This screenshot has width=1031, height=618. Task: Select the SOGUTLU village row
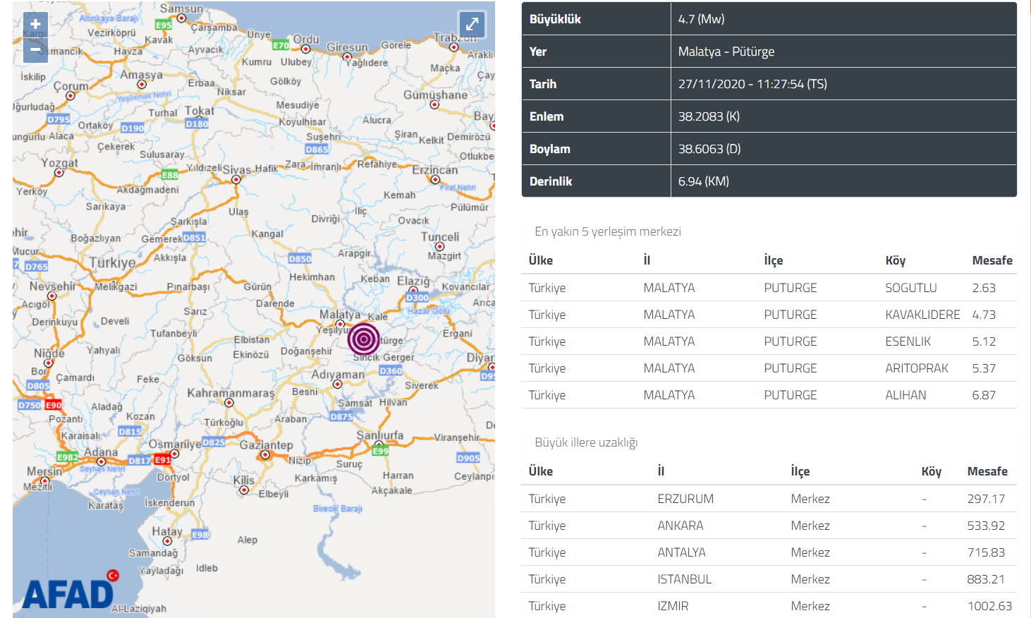click(769, 288)
